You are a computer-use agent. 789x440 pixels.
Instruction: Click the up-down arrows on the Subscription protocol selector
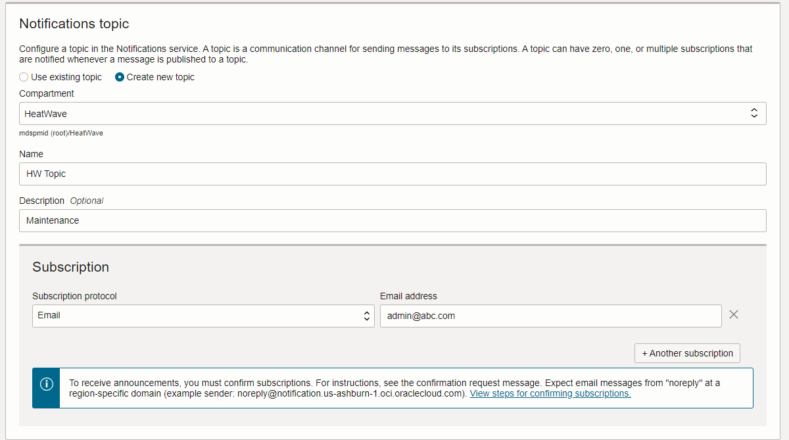367,316
